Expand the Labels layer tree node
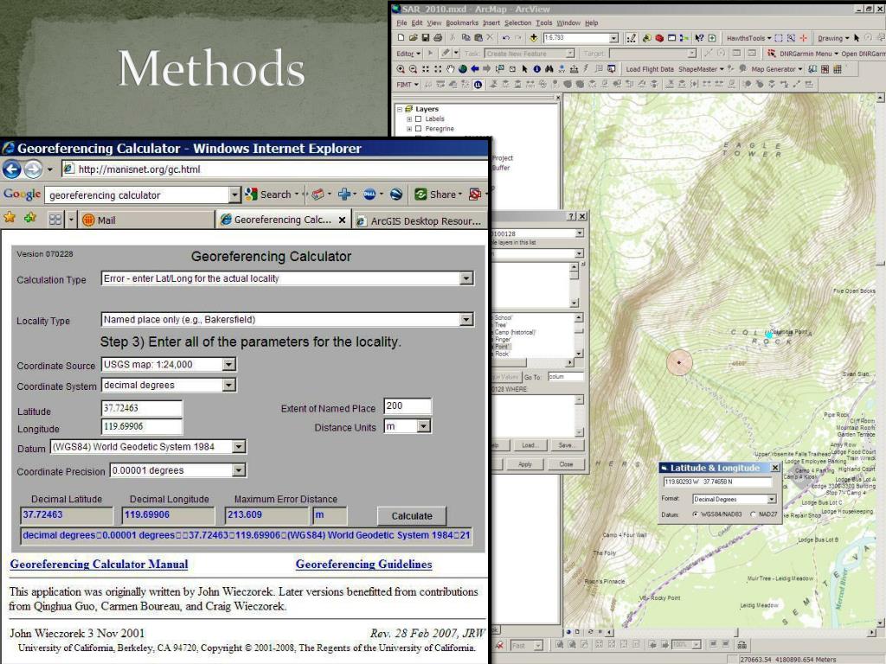886x664 pixels. 409,119
